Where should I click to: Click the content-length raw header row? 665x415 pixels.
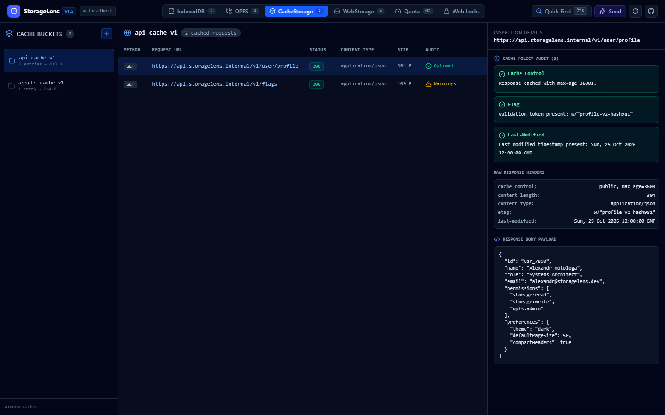(x=576, y=196)
